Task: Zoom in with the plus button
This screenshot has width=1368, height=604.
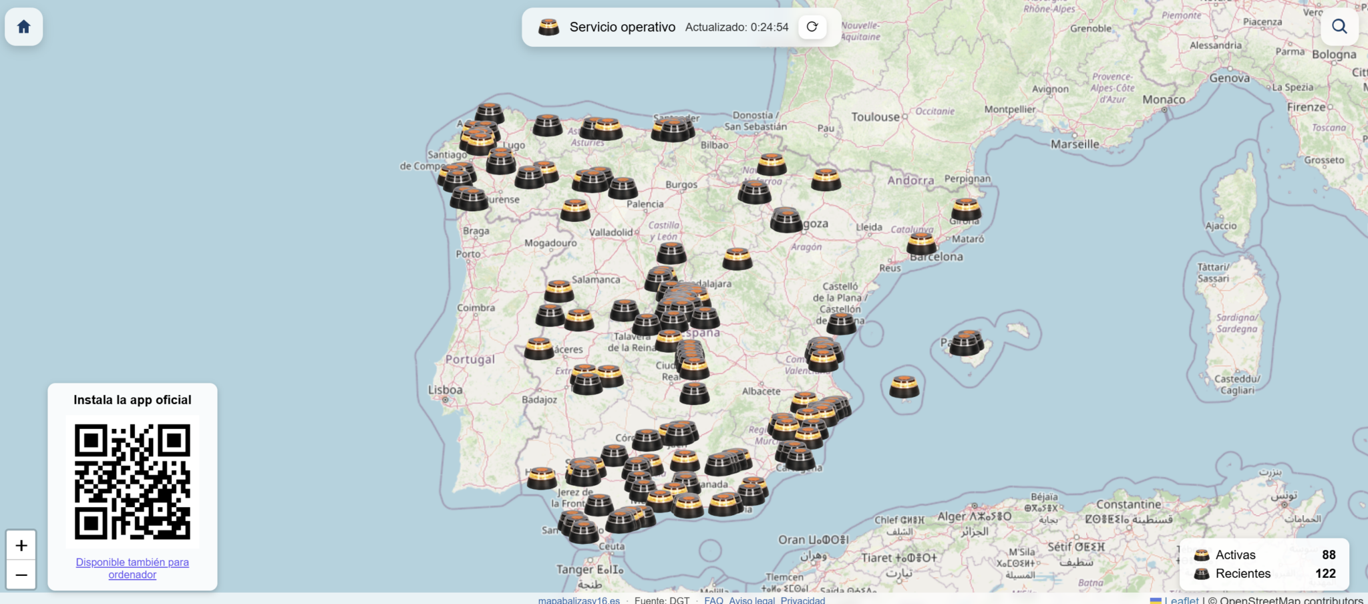Action: click(x=22, y=545)
